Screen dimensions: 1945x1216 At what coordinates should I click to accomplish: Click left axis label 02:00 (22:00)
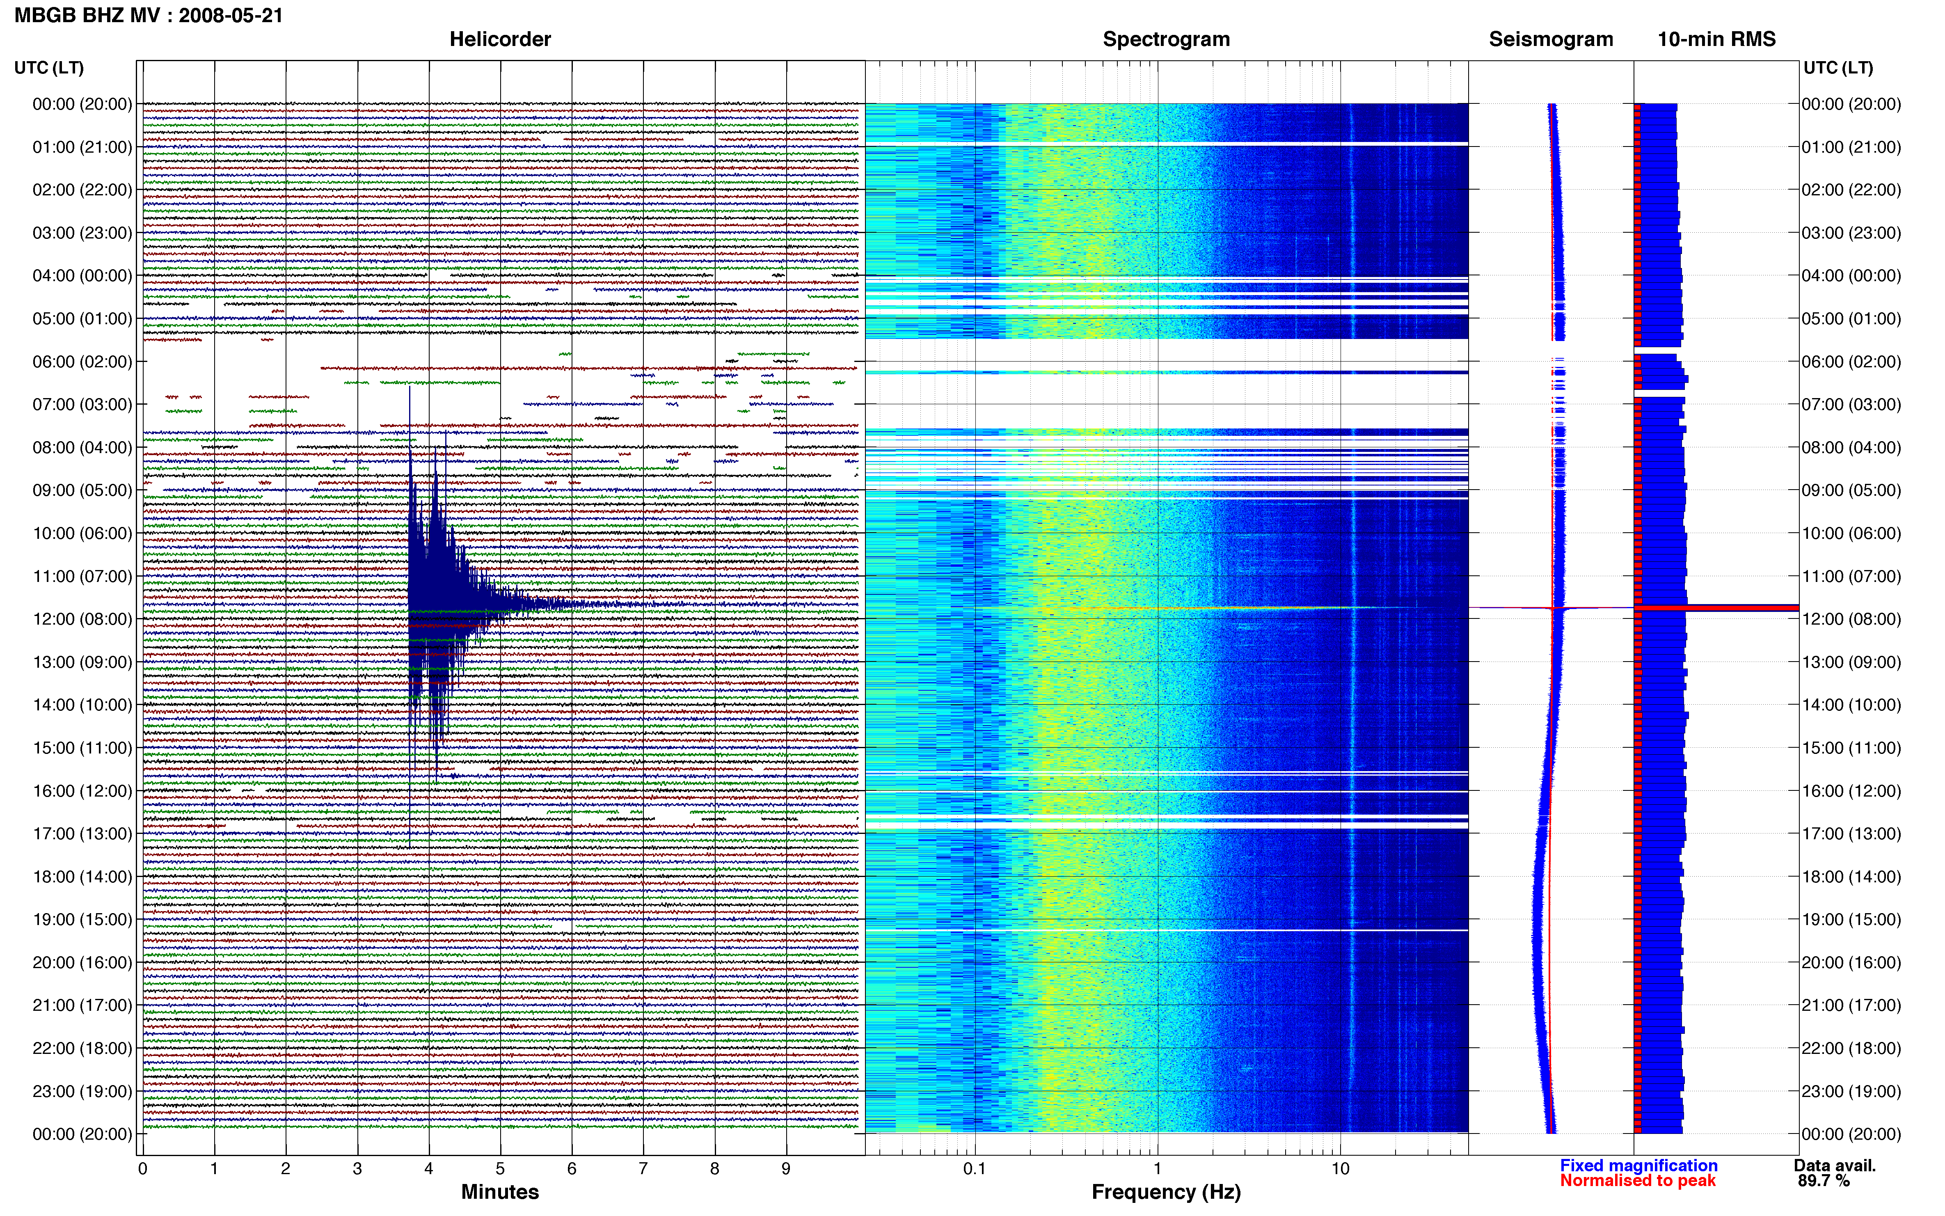tap(82, 190)
